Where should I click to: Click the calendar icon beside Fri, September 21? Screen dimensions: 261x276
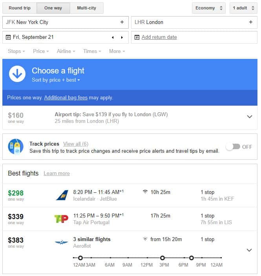(x=8, y=37)
